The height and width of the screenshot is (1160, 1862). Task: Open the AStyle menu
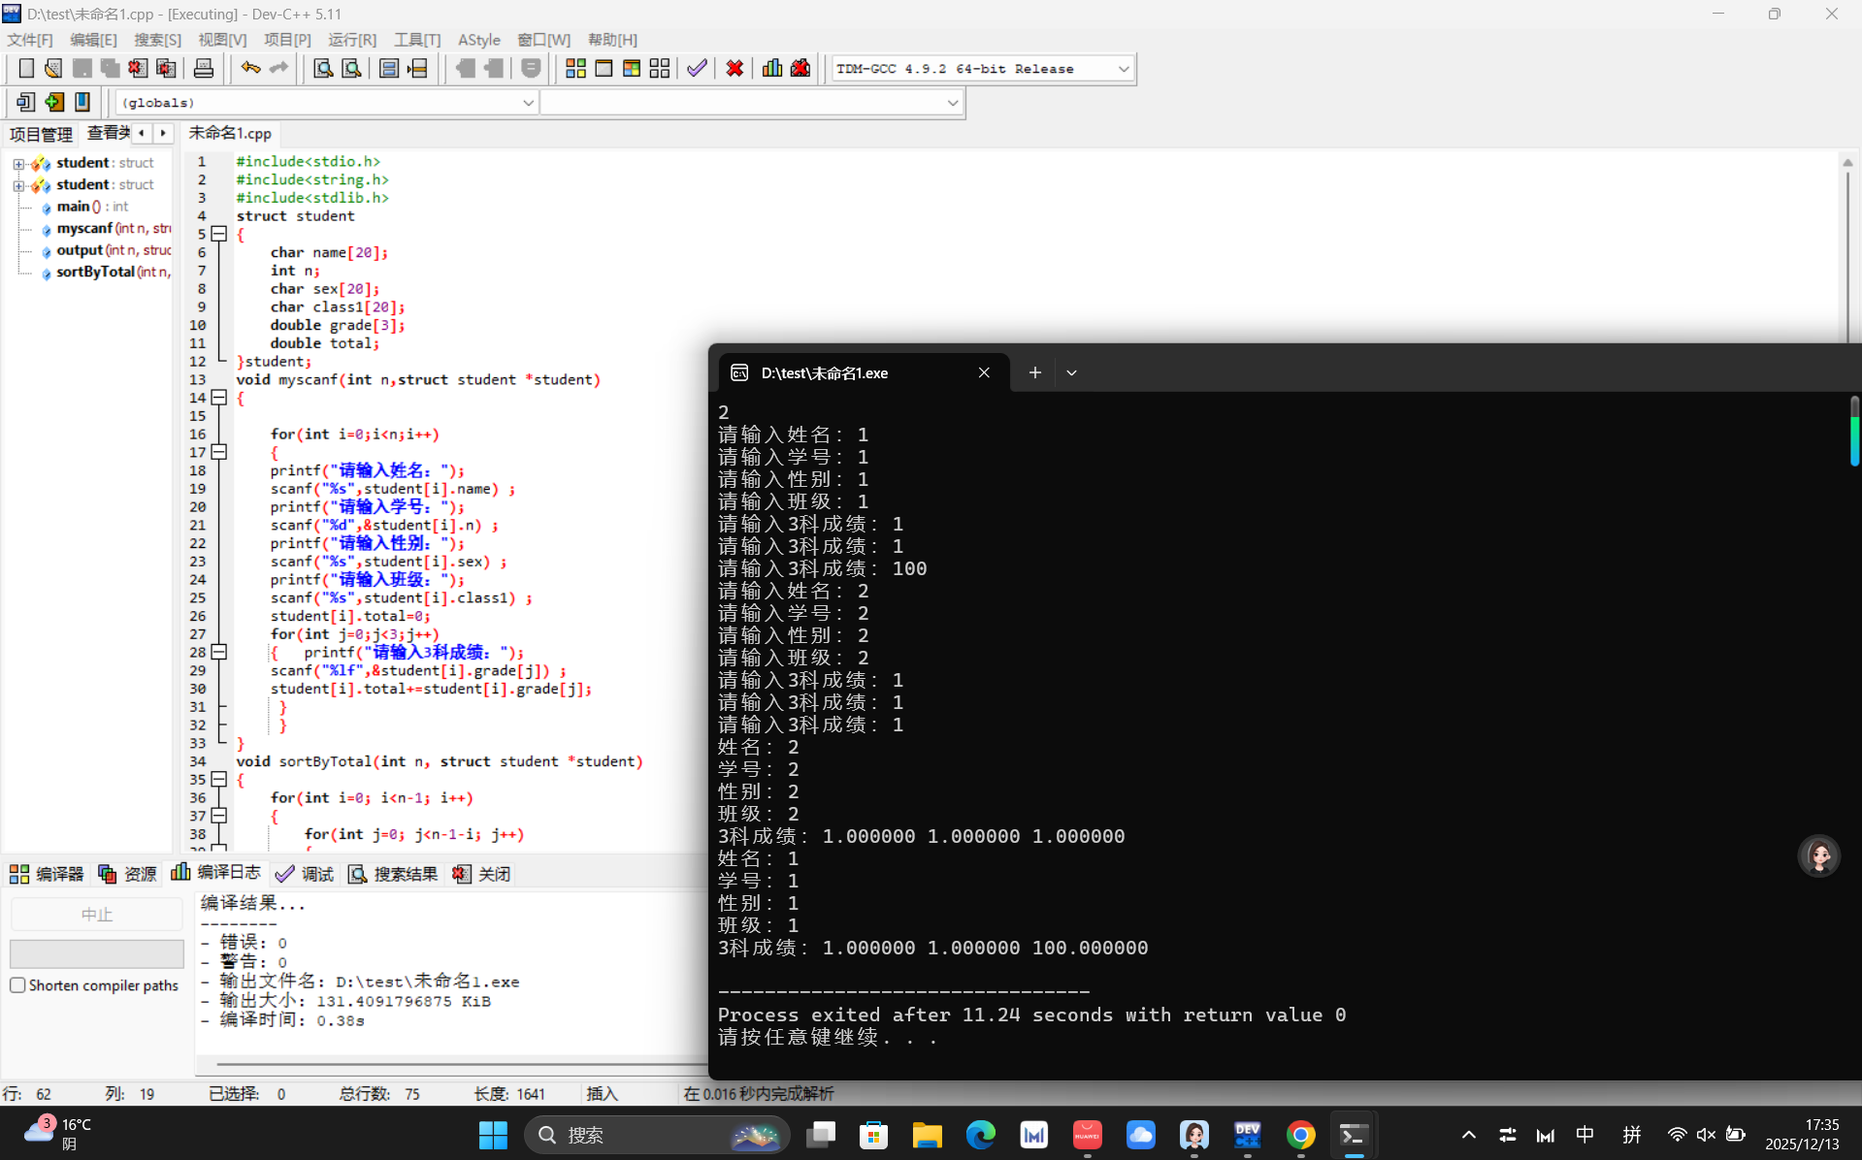(479, 40)
